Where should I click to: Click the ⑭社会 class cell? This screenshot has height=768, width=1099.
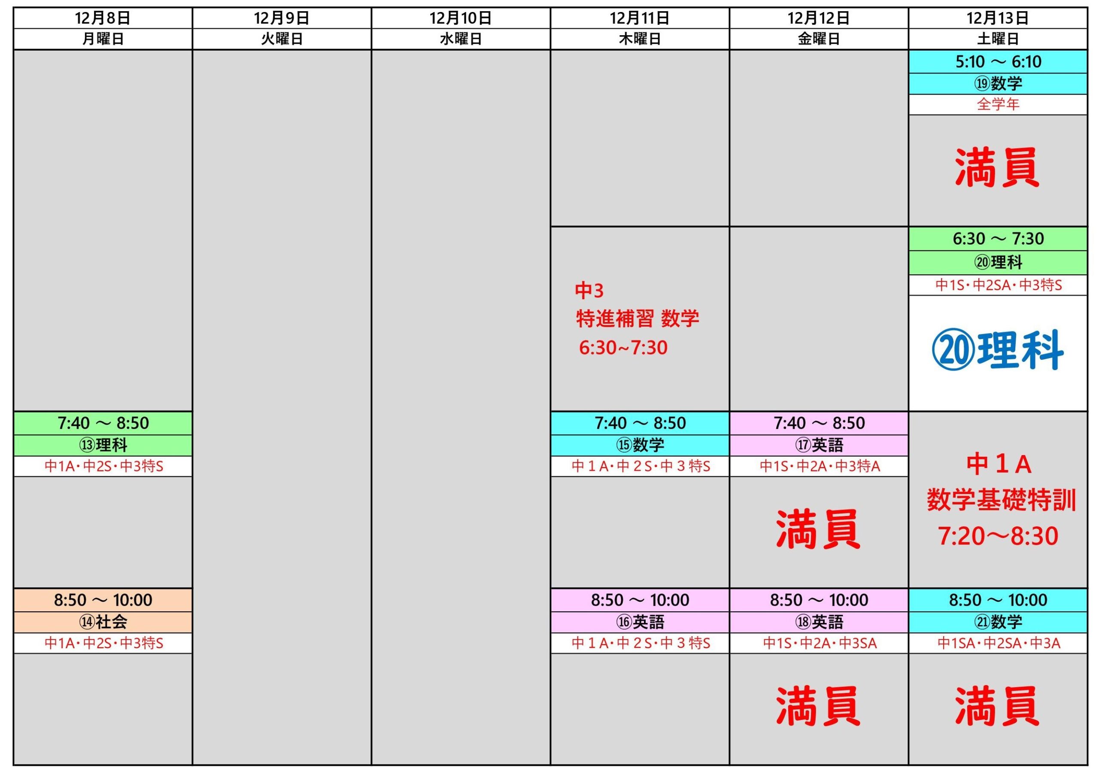click(x=103, y=622)
